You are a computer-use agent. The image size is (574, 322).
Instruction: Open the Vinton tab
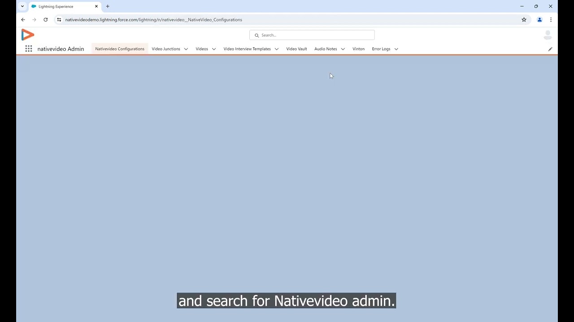click(358, 49)
